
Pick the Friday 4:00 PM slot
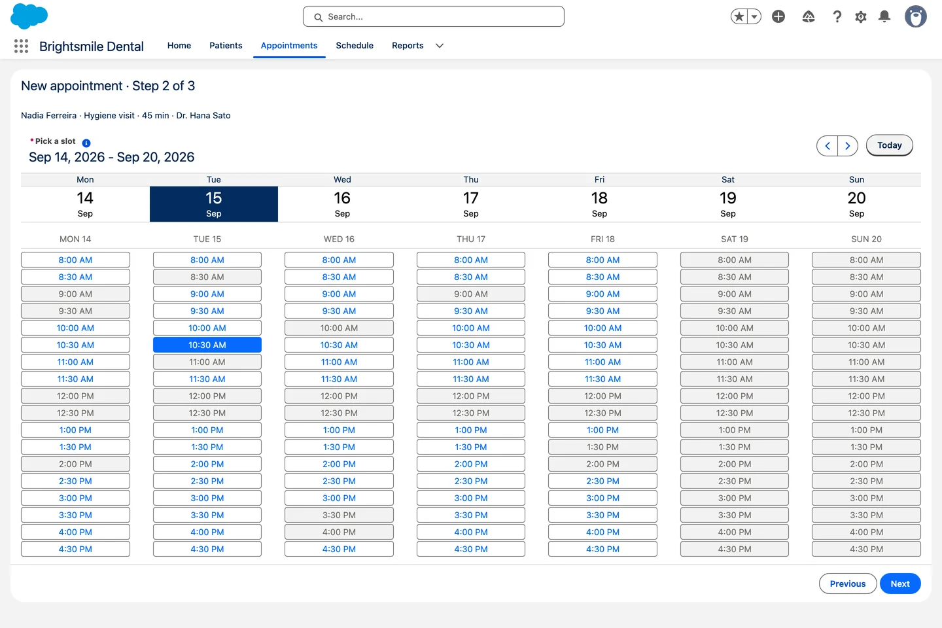(x=602, y=532)
